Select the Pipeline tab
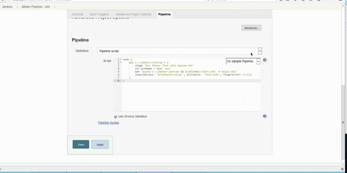347x173 pixels. pos(164,15)
